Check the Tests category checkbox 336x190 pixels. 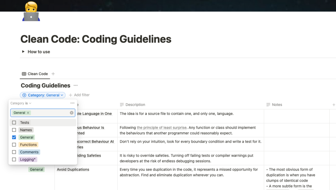14,123
